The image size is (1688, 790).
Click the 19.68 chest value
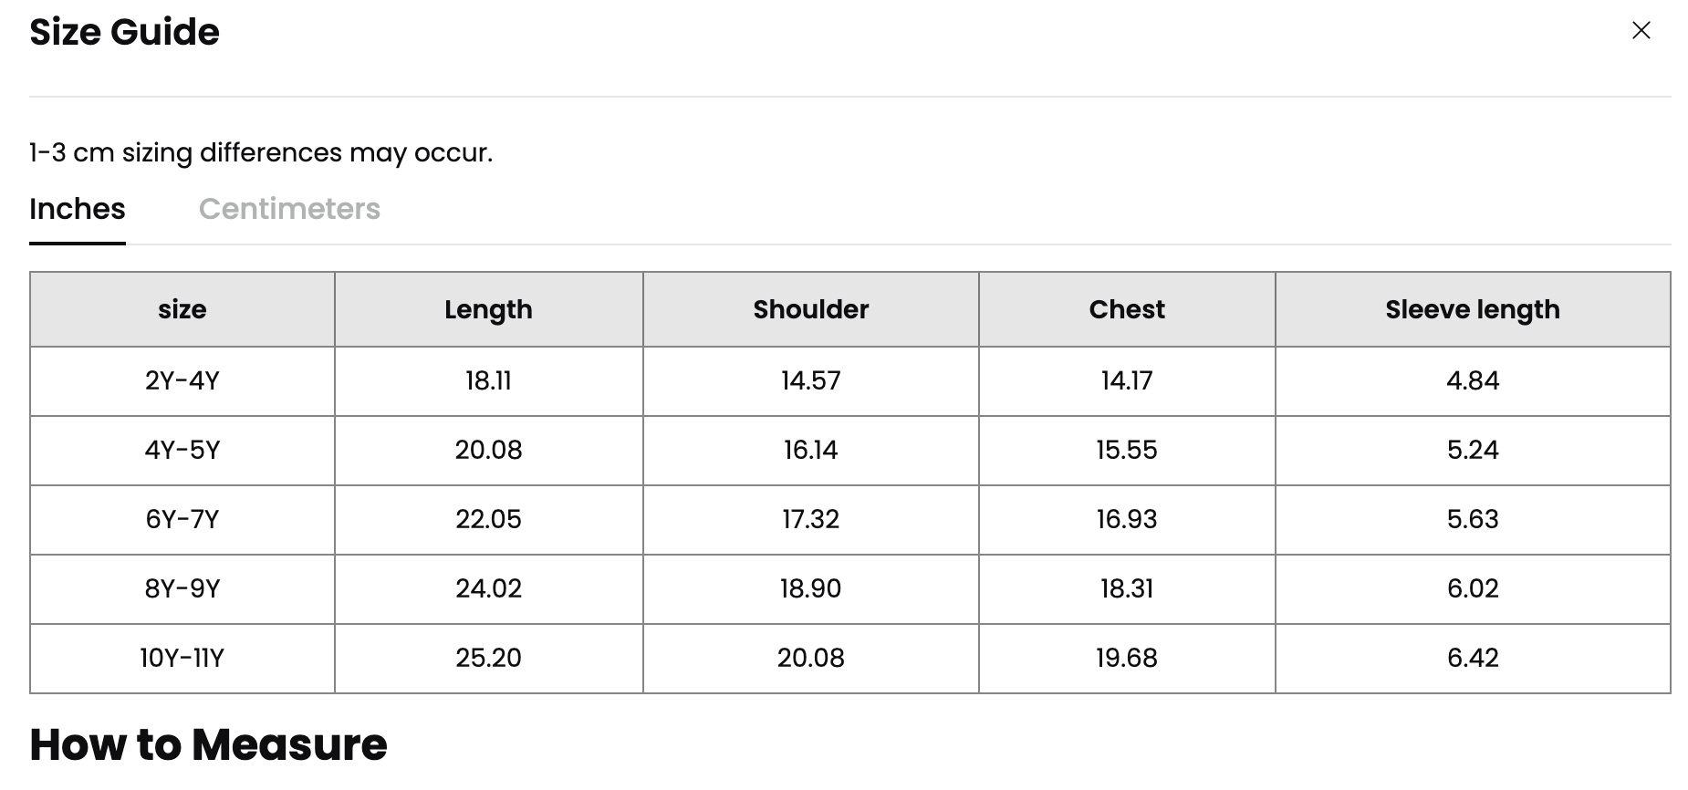coord(1127,658)
